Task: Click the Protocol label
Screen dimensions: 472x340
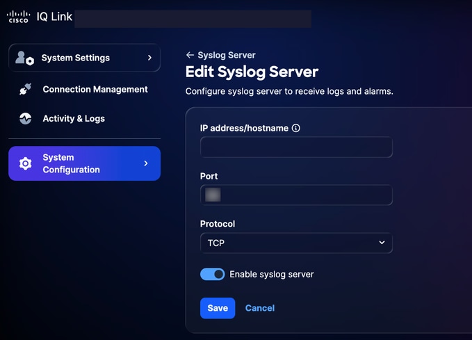Action: tap(218, 224)
